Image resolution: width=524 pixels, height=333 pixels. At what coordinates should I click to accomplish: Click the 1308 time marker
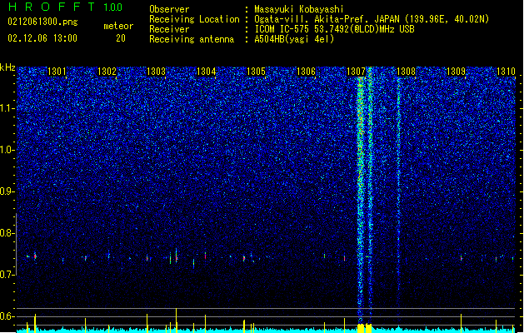pos(406,72)
